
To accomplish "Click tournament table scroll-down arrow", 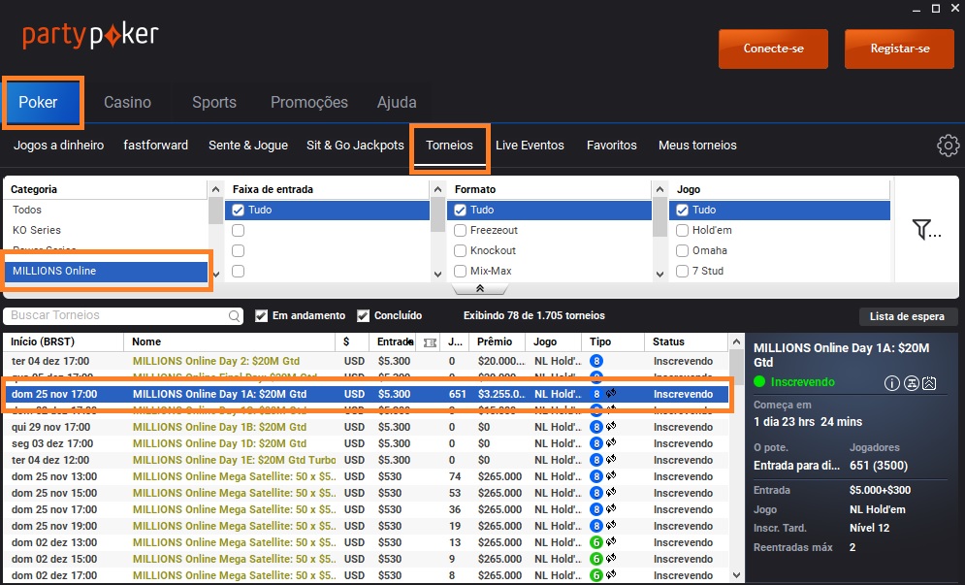I will coord(736,576).
